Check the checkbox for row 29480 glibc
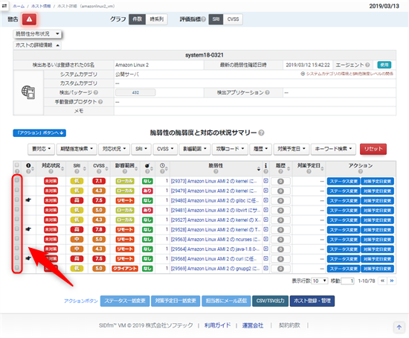409x338 pixels. (x=17, y=200)
